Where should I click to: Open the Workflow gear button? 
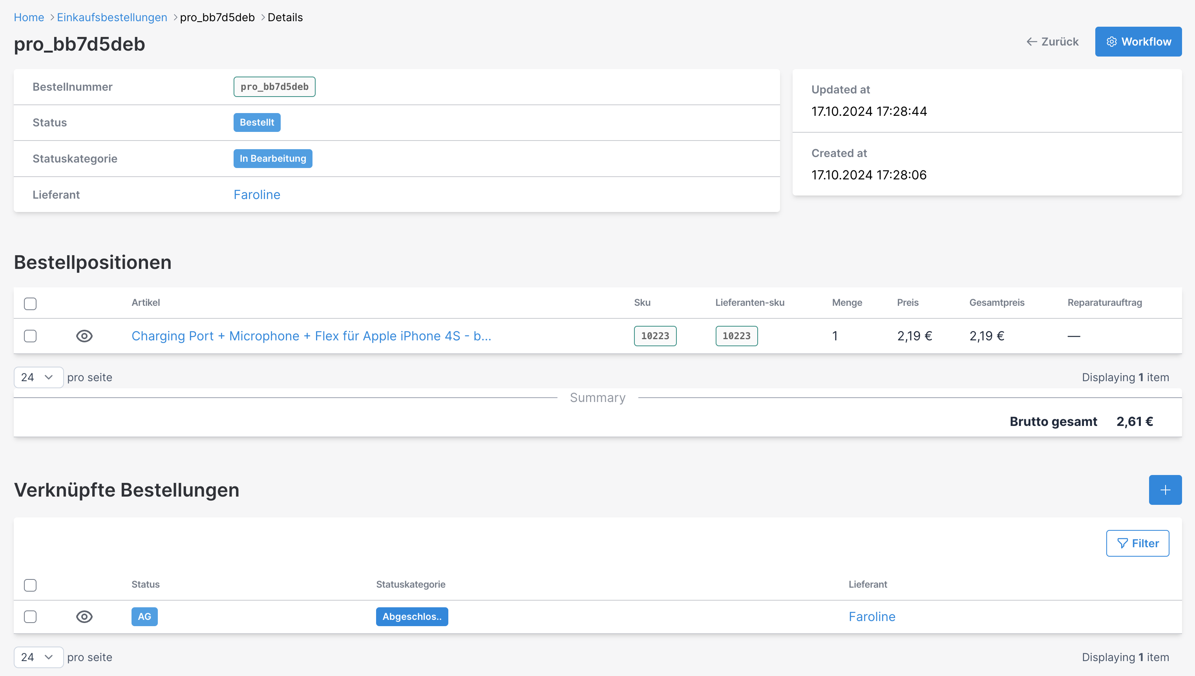pos(1138,42)
